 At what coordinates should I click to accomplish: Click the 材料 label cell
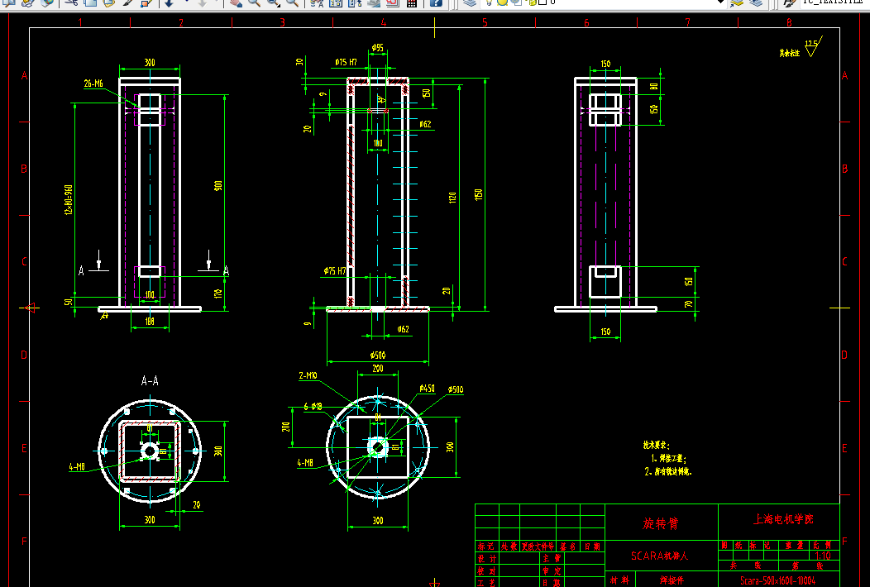click(x=619, y=580)
